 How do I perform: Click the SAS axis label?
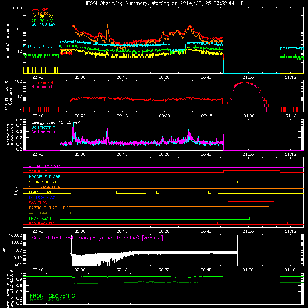(4, 250)
